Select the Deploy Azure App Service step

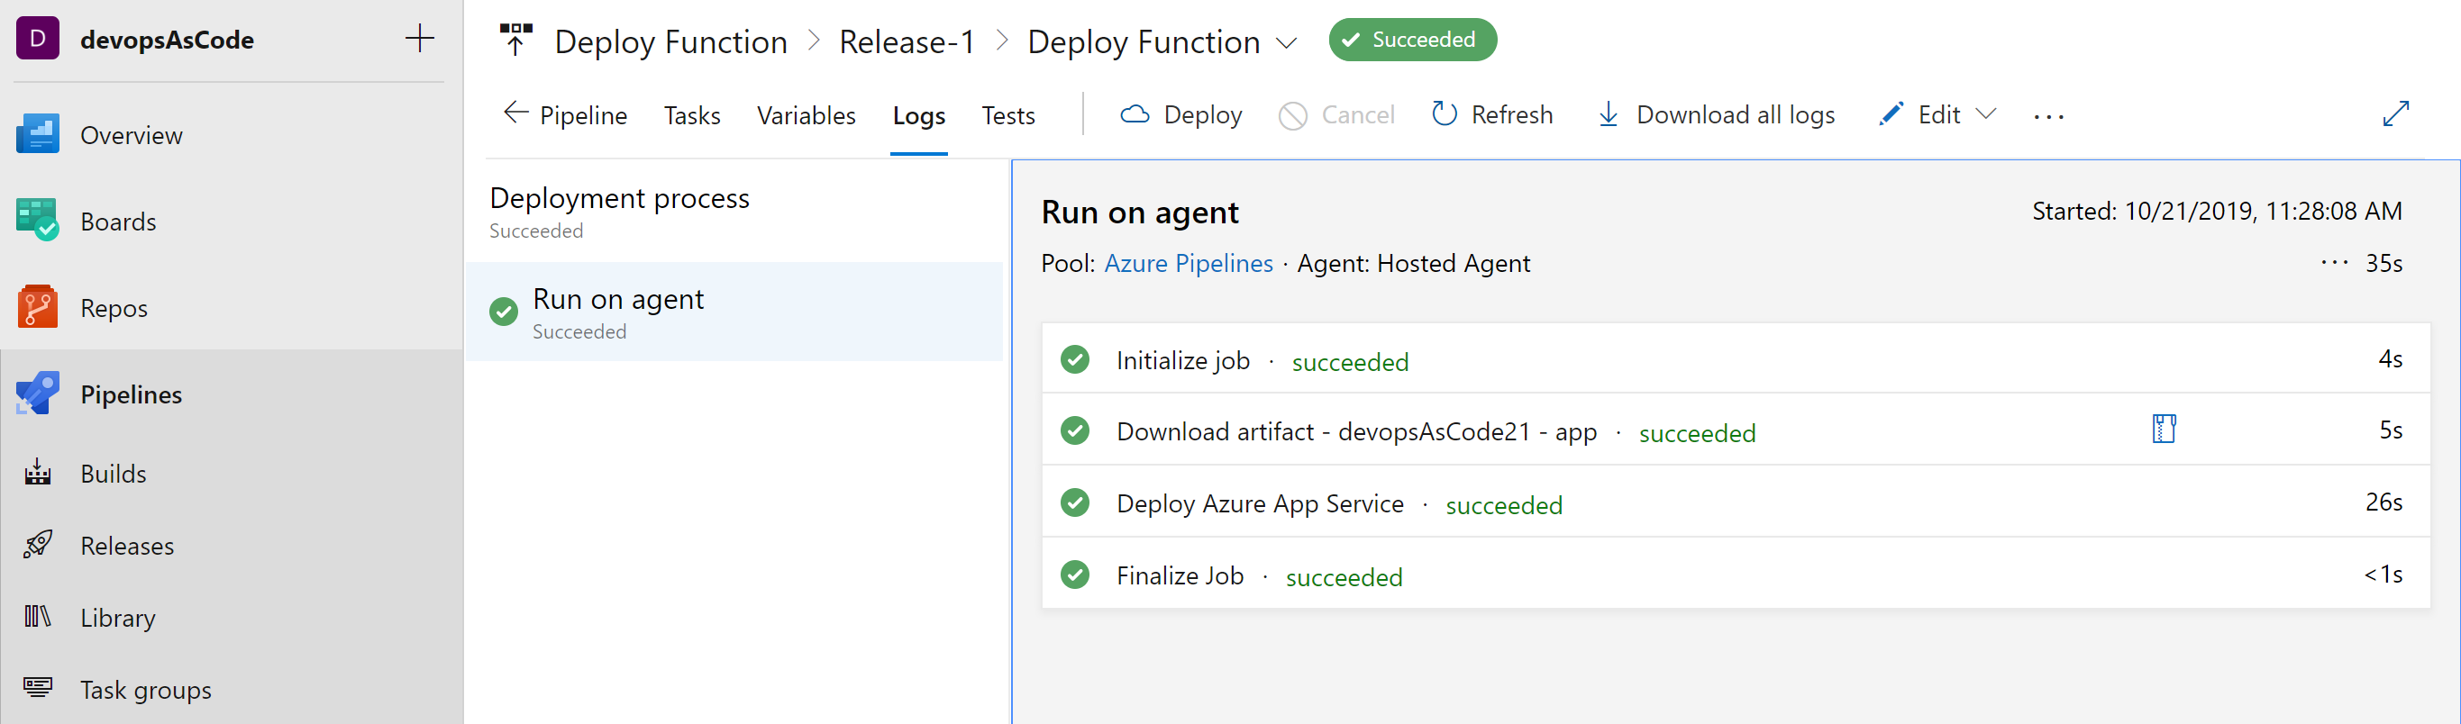coord(1259,503)
